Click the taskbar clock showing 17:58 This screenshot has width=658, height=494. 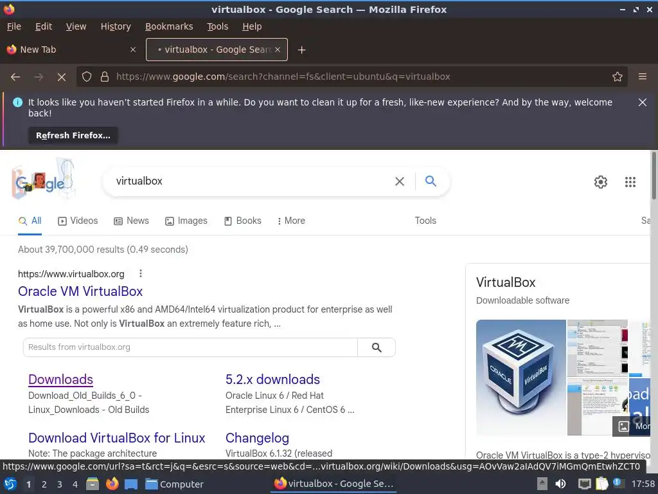[x=643, y=484]
